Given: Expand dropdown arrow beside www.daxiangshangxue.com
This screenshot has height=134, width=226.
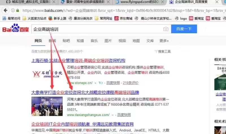Looking at the screenshot, I should pyautogui.click(x=112, y=115).
